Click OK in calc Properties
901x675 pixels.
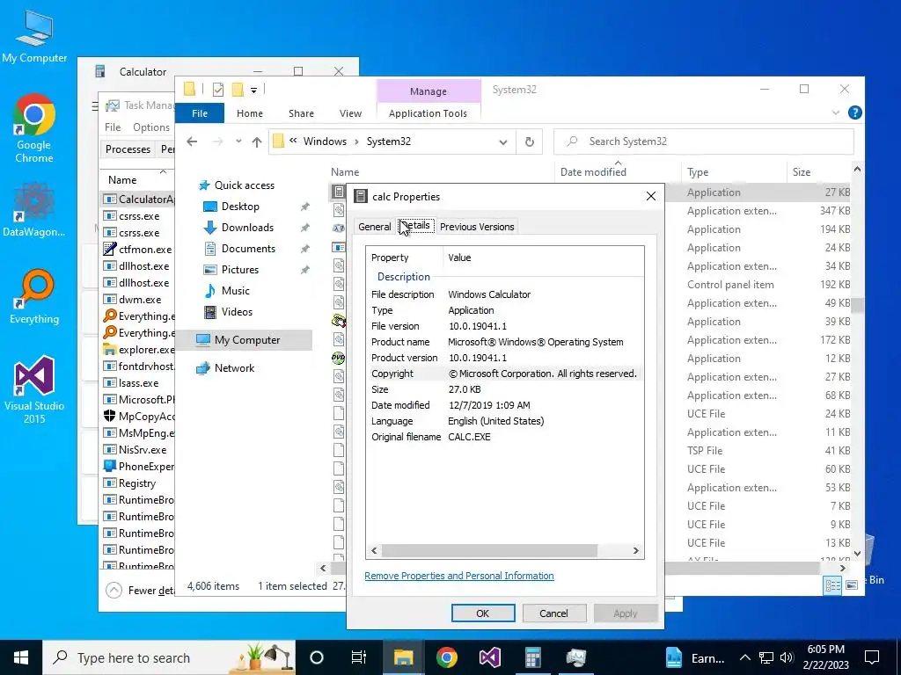coord(483,613)
